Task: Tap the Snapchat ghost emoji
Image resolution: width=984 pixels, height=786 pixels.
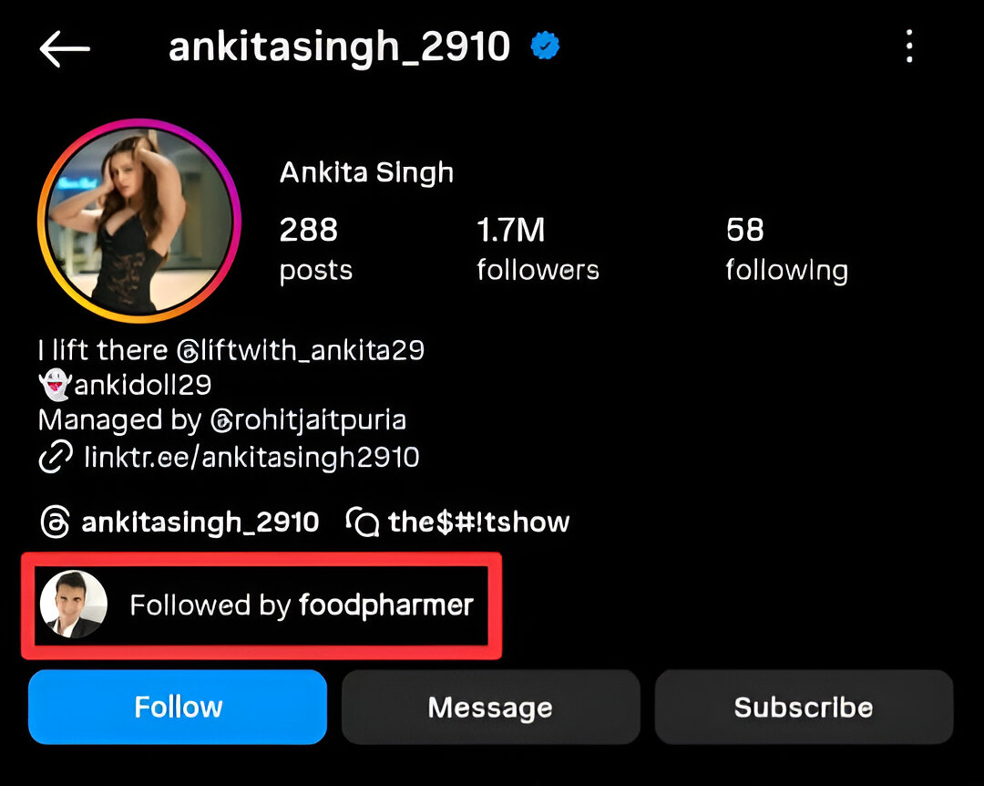Action: (55, 386)
